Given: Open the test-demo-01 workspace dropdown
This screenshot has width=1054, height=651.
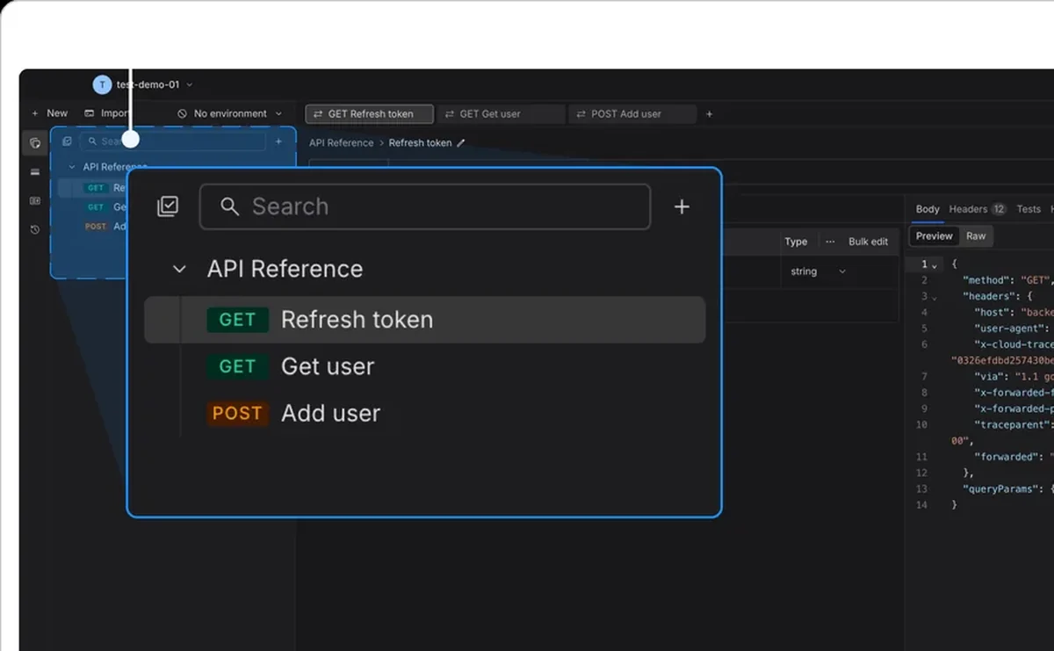Looking at the screenshot, I should [x=155, y=84].
